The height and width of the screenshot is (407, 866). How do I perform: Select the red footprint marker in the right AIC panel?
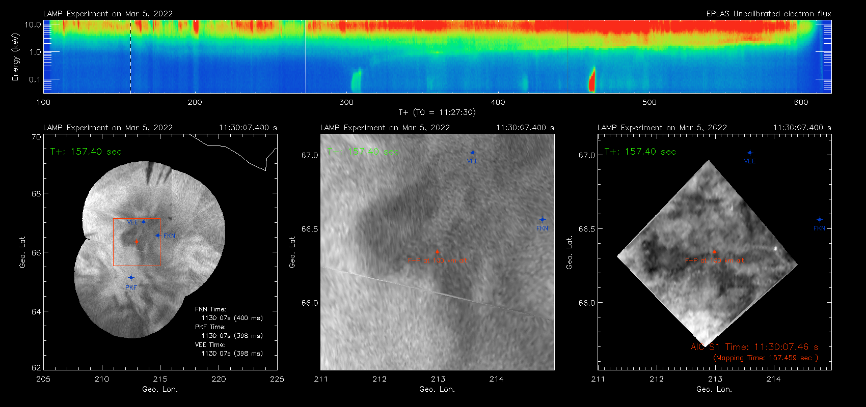[x=714, y=252]
